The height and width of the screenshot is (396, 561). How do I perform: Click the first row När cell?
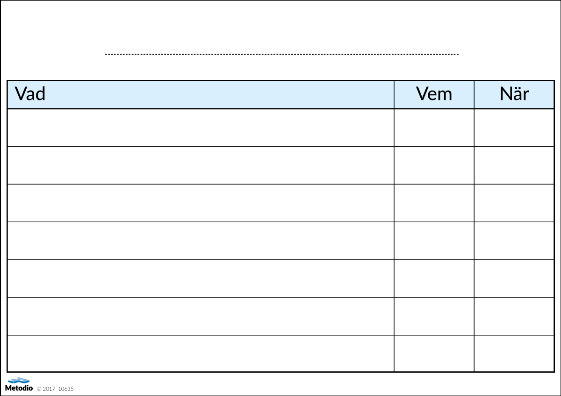(514, 127)
